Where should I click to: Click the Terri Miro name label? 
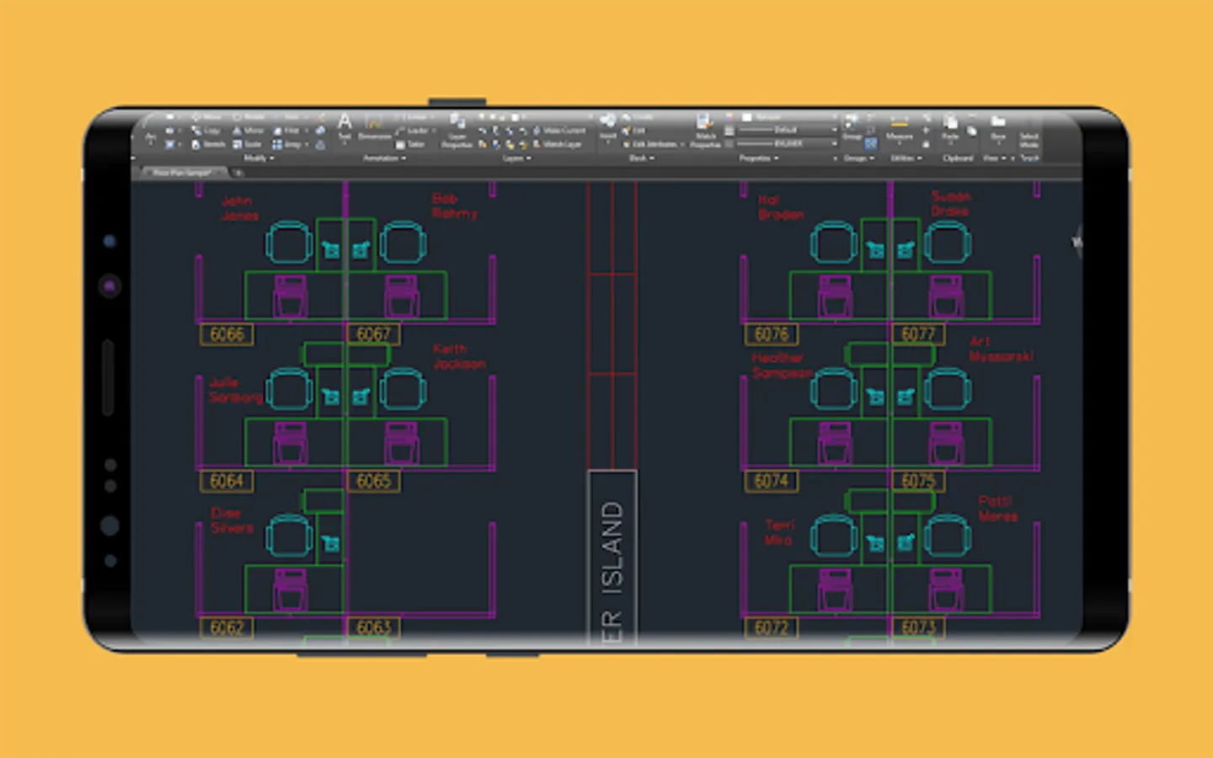click(x=778, y=532)
